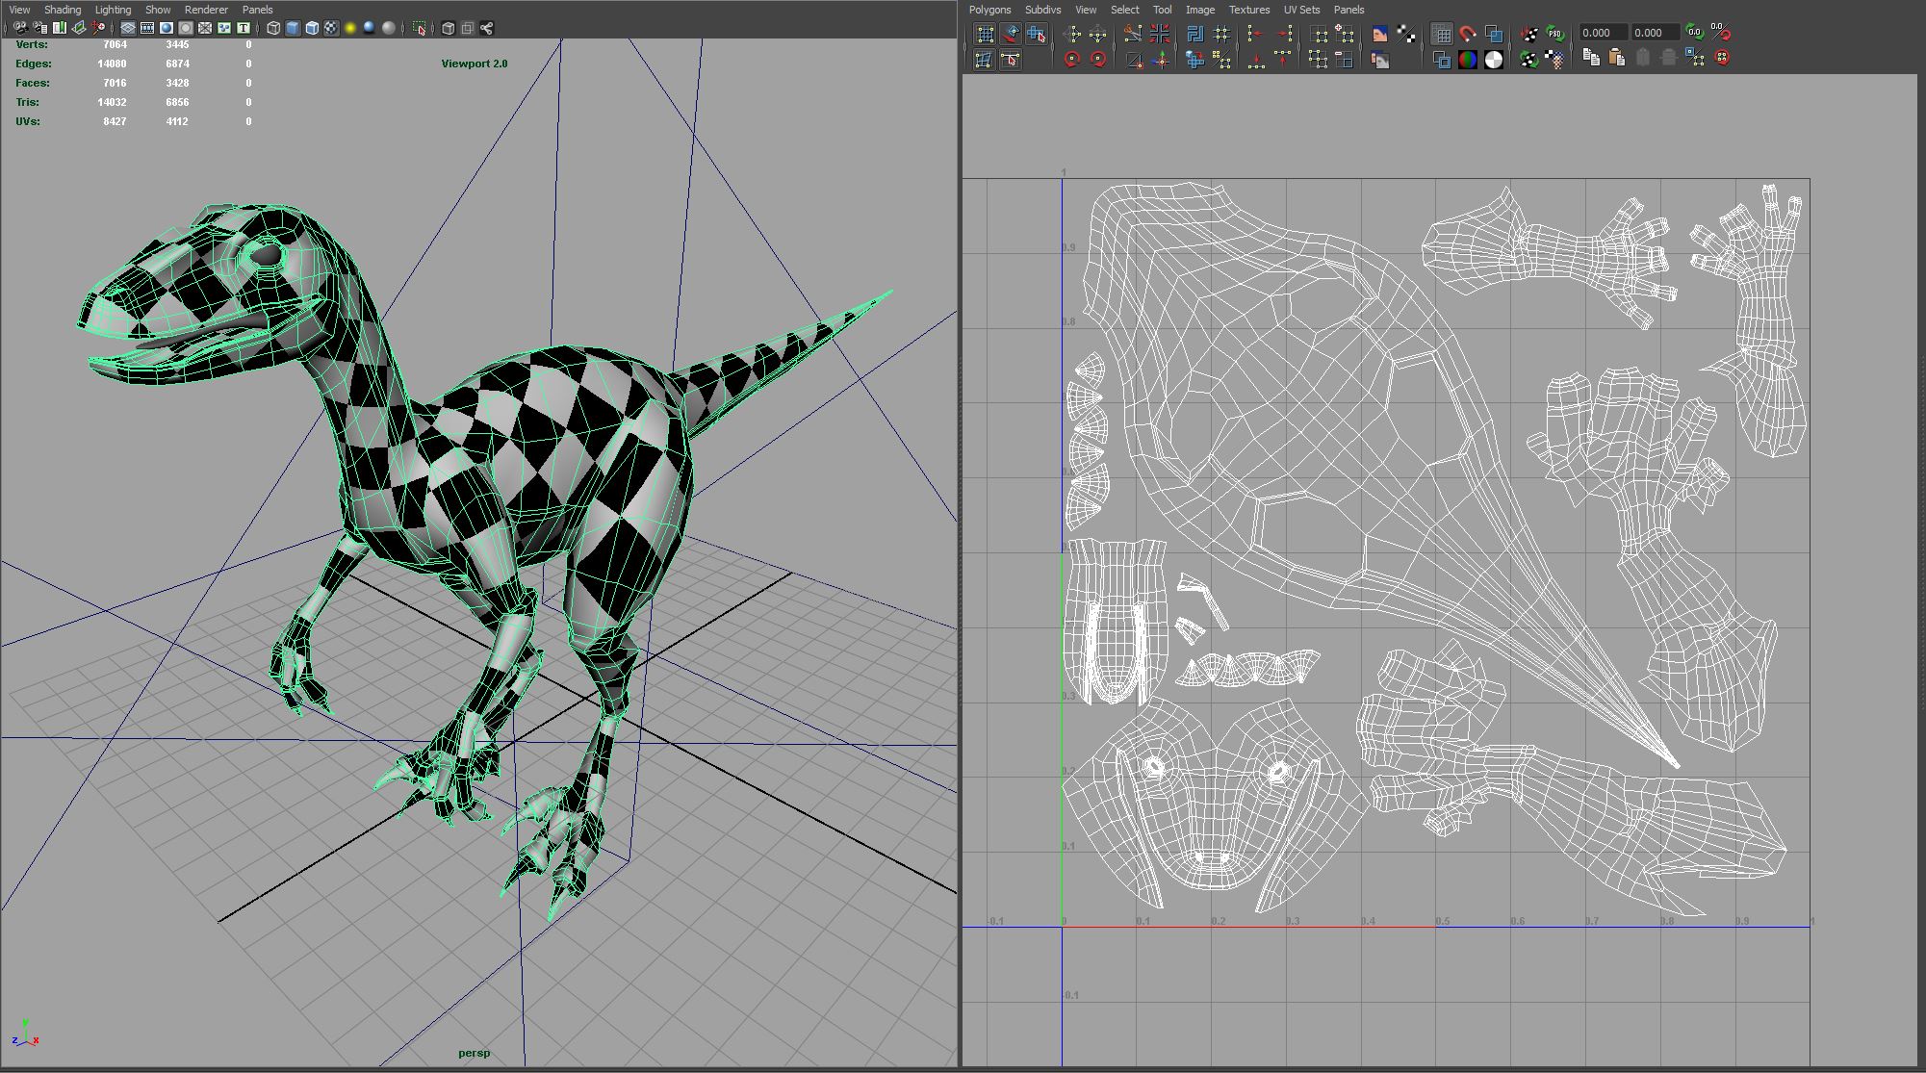Click the Update PSD Networks icon
The height and width of the screenshot is (1073, 1926).
pyautogui.click(x=1555, y=33)
